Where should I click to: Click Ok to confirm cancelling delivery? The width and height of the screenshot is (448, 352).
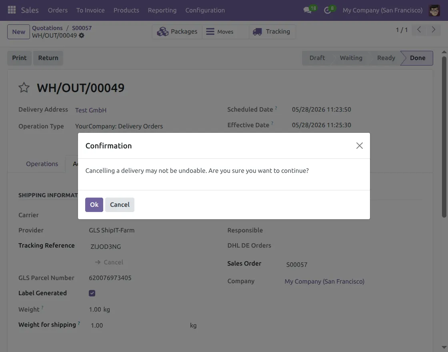tap(94, 204)
